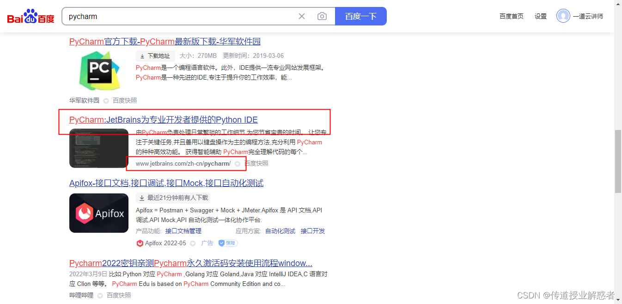This screenshot has height=304, width=622.
Task: Click the 哔哩哔哩 source link
Action: click(x=81, y=295)
